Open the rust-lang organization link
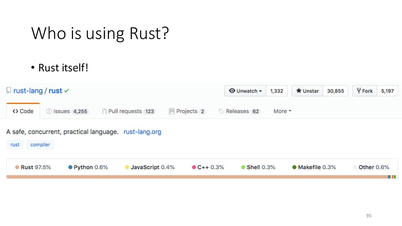The height and width of the screenshot is (226, 402). coord(28,91)
